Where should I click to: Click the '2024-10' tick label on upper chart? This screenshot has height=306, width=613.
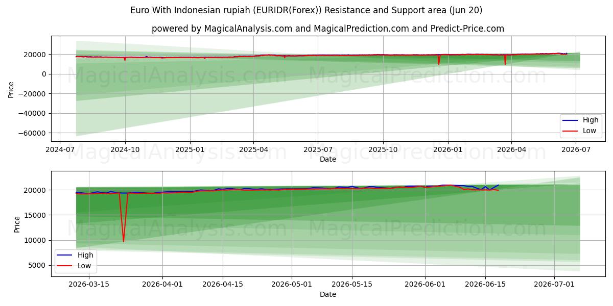[125, 149]
